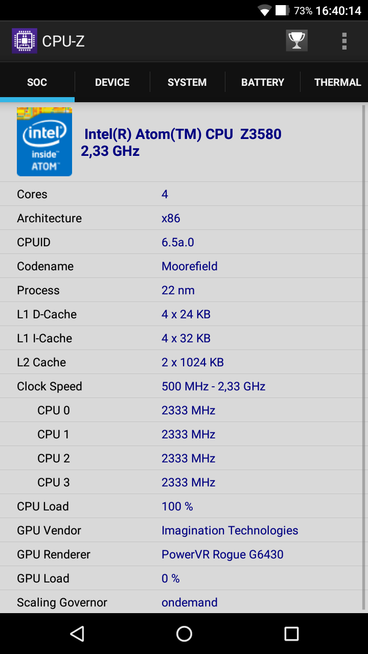Tap the Scaling Governor row
The width and height of the screenshot is (368, 654).
click(181, 602)
